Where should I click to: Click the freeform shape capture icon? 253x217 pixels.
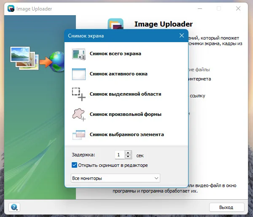[x=79, y=115]
